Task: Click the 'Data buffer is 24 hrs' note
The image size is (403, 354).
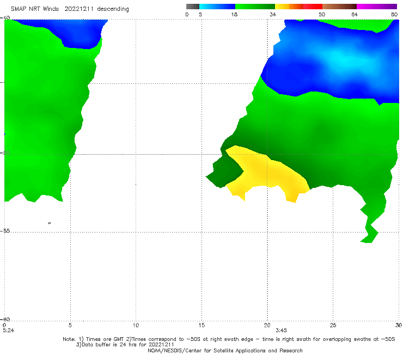Action: tap(125, 345)
